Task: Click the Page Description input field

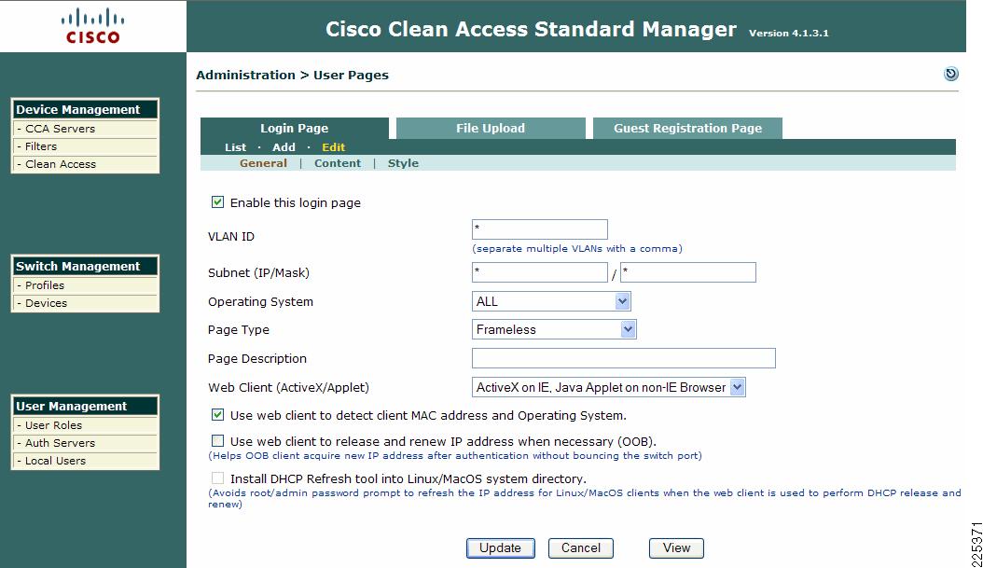Action: point(624,358)
